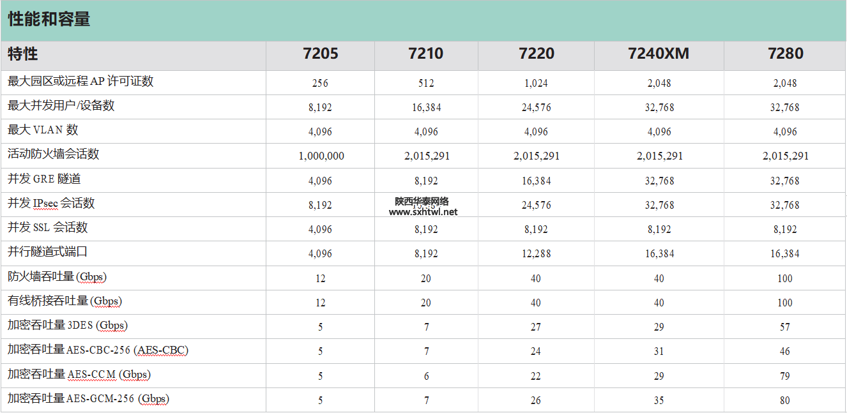The width and height of the screenshot is (847, 413).
Task: Open the www.sxhtwl.net watermark link
Action: tap(423, 212)
